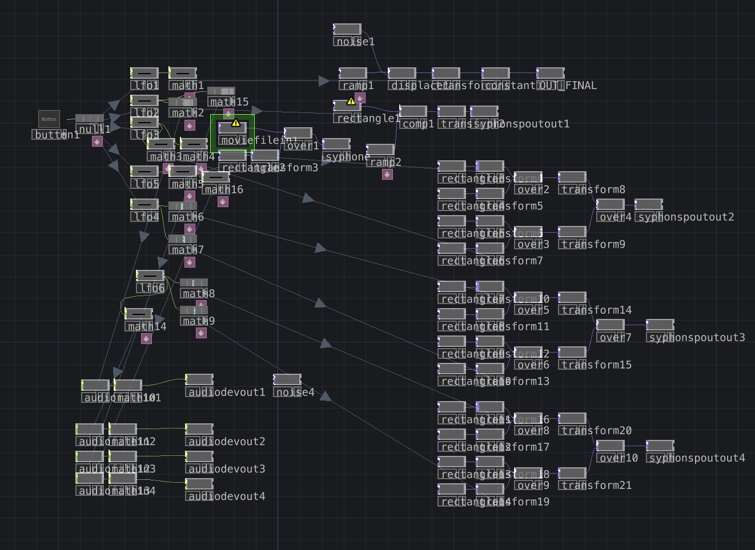Click the warning icon on rectangle1 node
Viewport: 755px width, 550px height.
click(351, 101)
